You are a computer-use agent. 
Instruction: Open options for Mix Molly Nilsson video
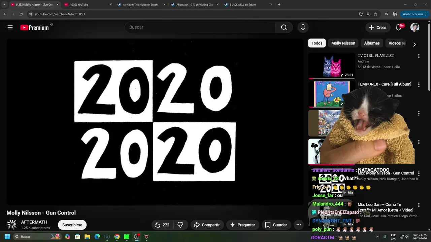coord(419,174)
